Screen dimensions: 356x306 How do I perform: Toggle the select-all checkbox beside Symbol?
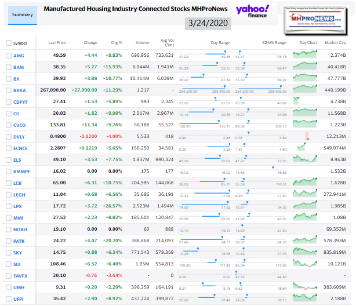tap(8, 43)
